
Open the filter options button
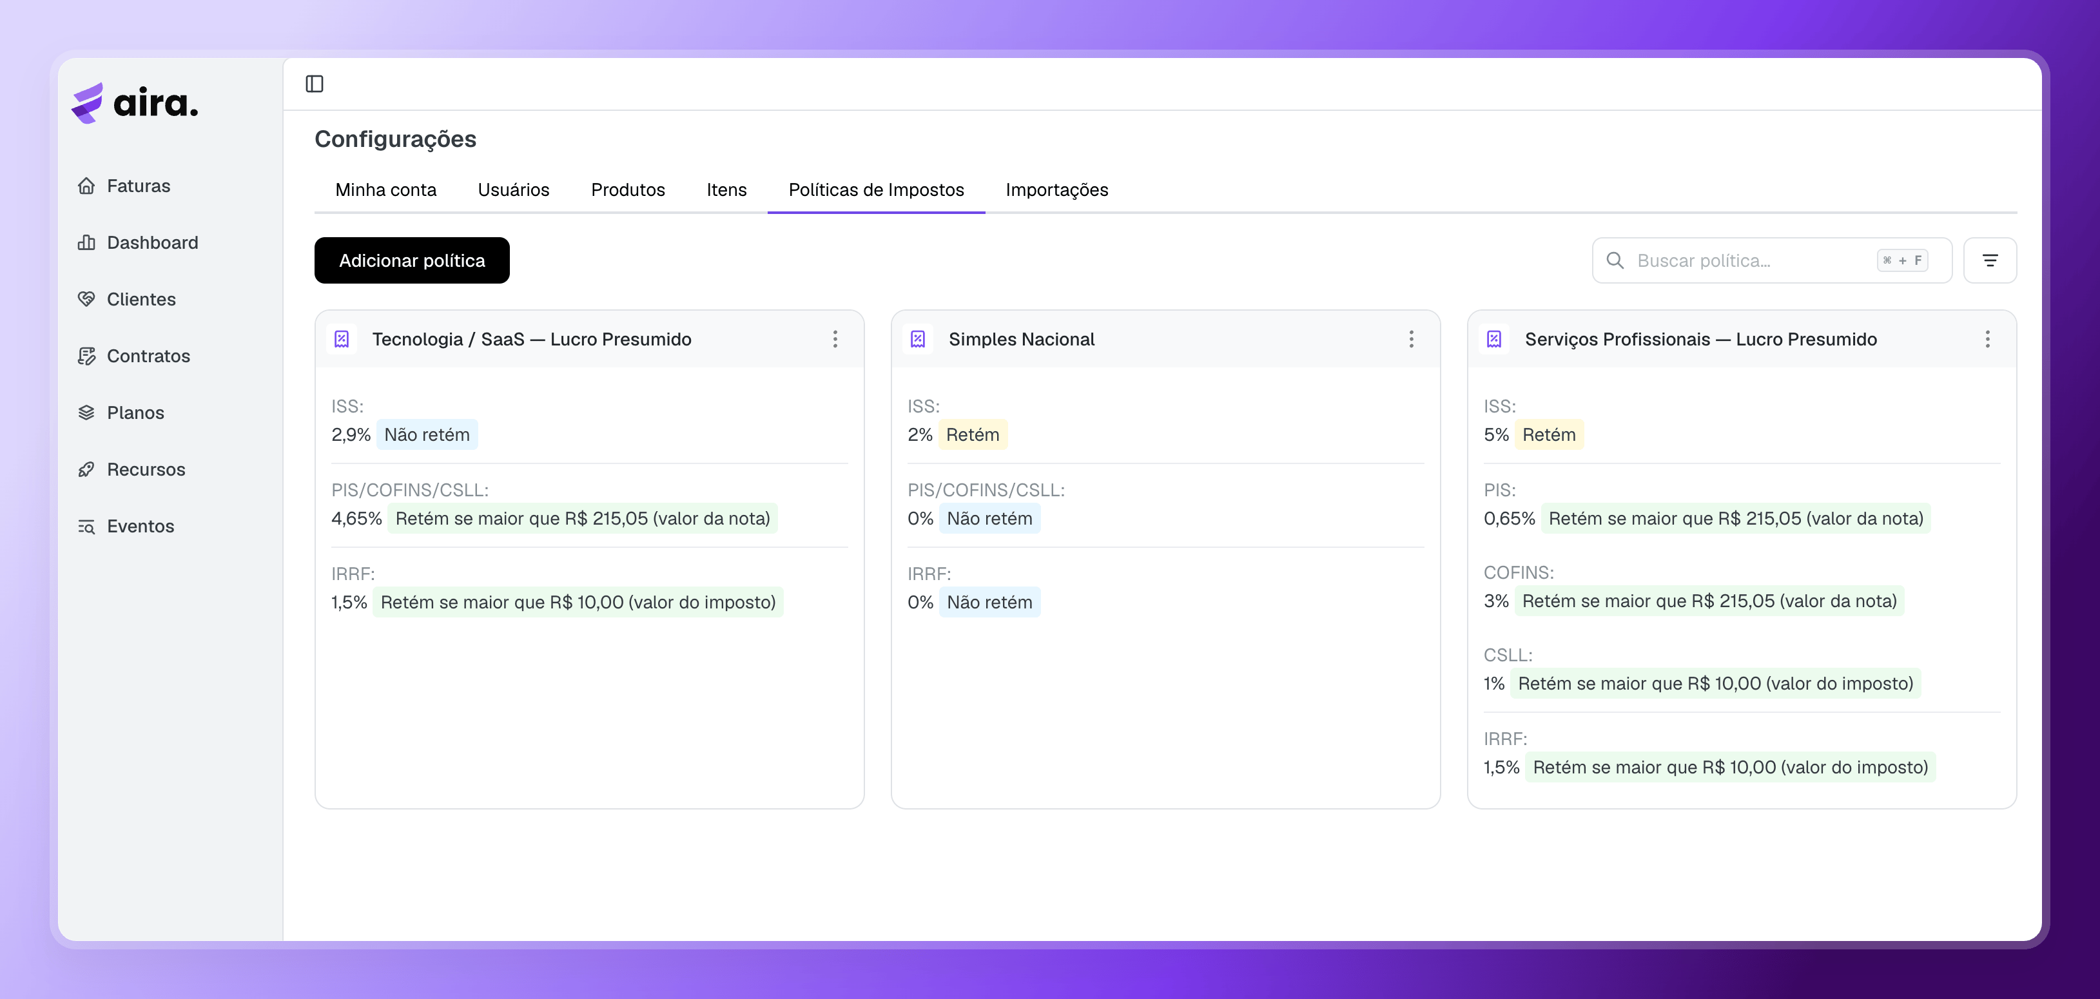[x=1990, y=261]
